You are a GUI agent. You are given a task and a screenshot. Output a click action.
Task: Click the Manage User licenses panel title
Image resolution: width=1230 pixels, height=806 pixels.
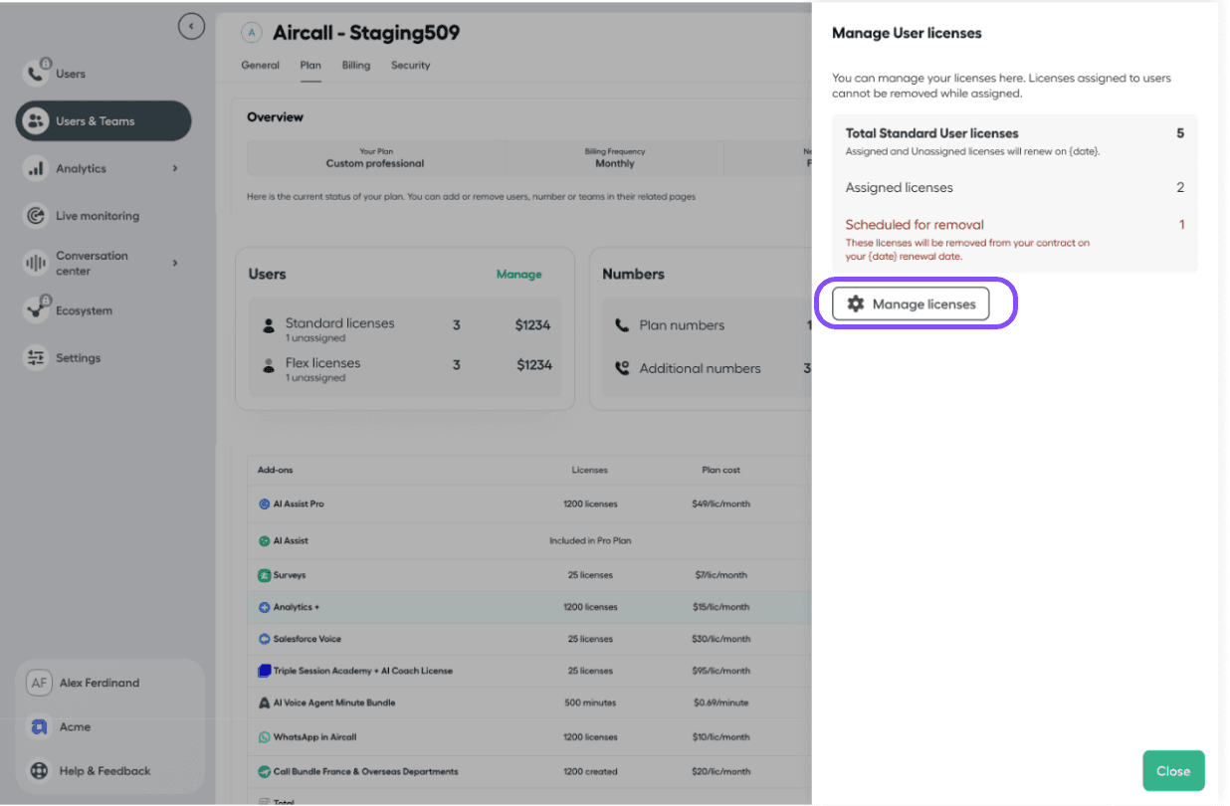pyautogui.click(x=907, y=33)
